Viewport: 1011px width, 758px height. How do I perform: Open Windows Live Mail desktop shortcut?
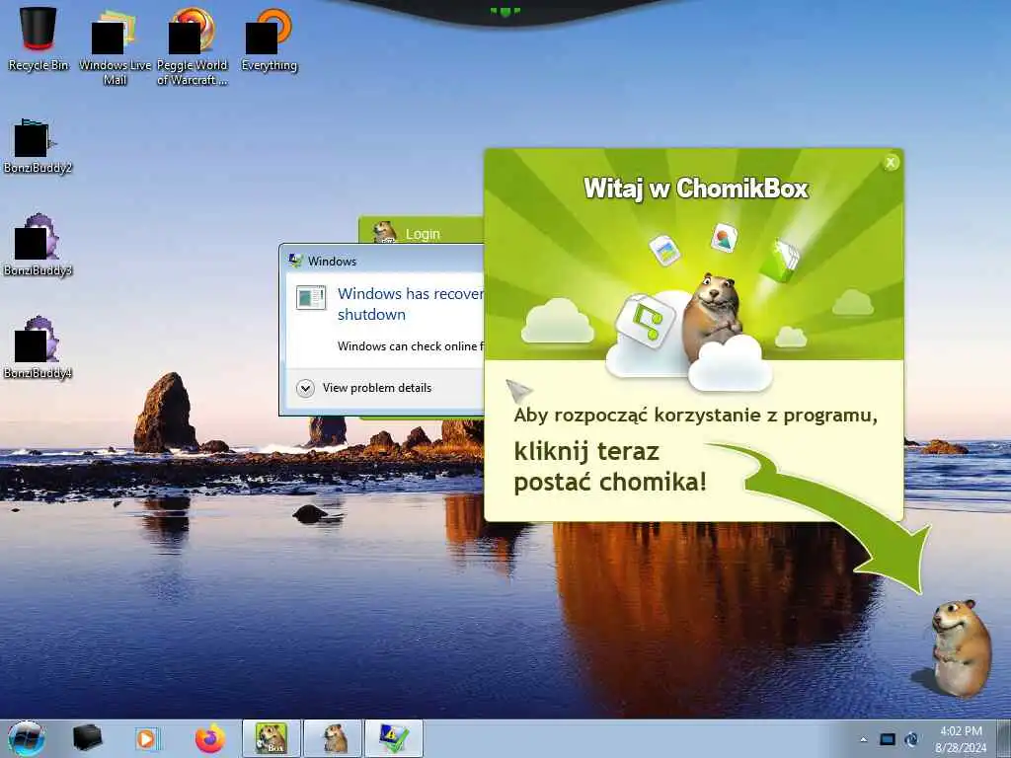pos(115,46)
